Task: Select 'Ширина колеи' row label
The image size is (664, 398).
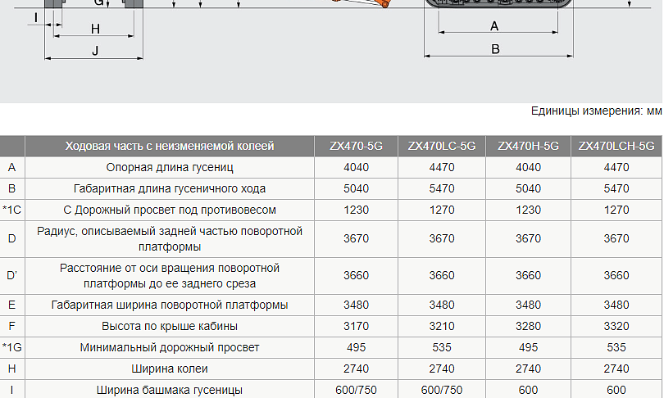Action: [x=170, y=369]
